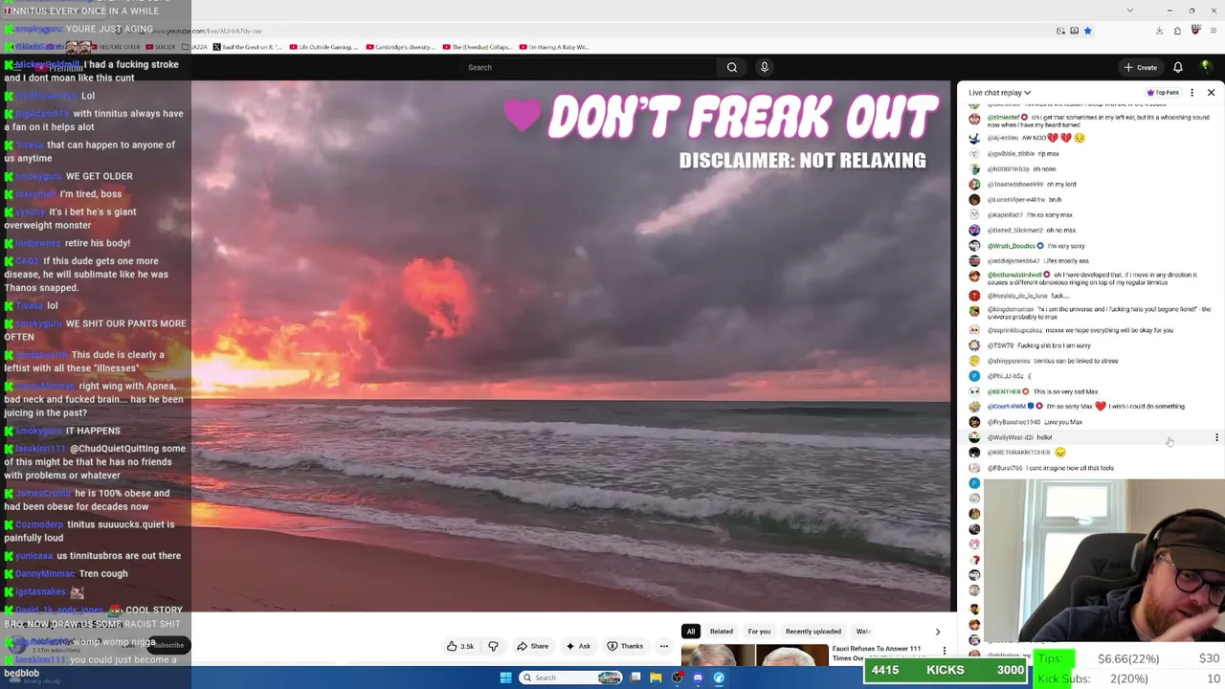The image size is (1225, 689).
Task: Open the 'The (Overdue) Collaps...' bookmark
Action: tap(476, 47)
